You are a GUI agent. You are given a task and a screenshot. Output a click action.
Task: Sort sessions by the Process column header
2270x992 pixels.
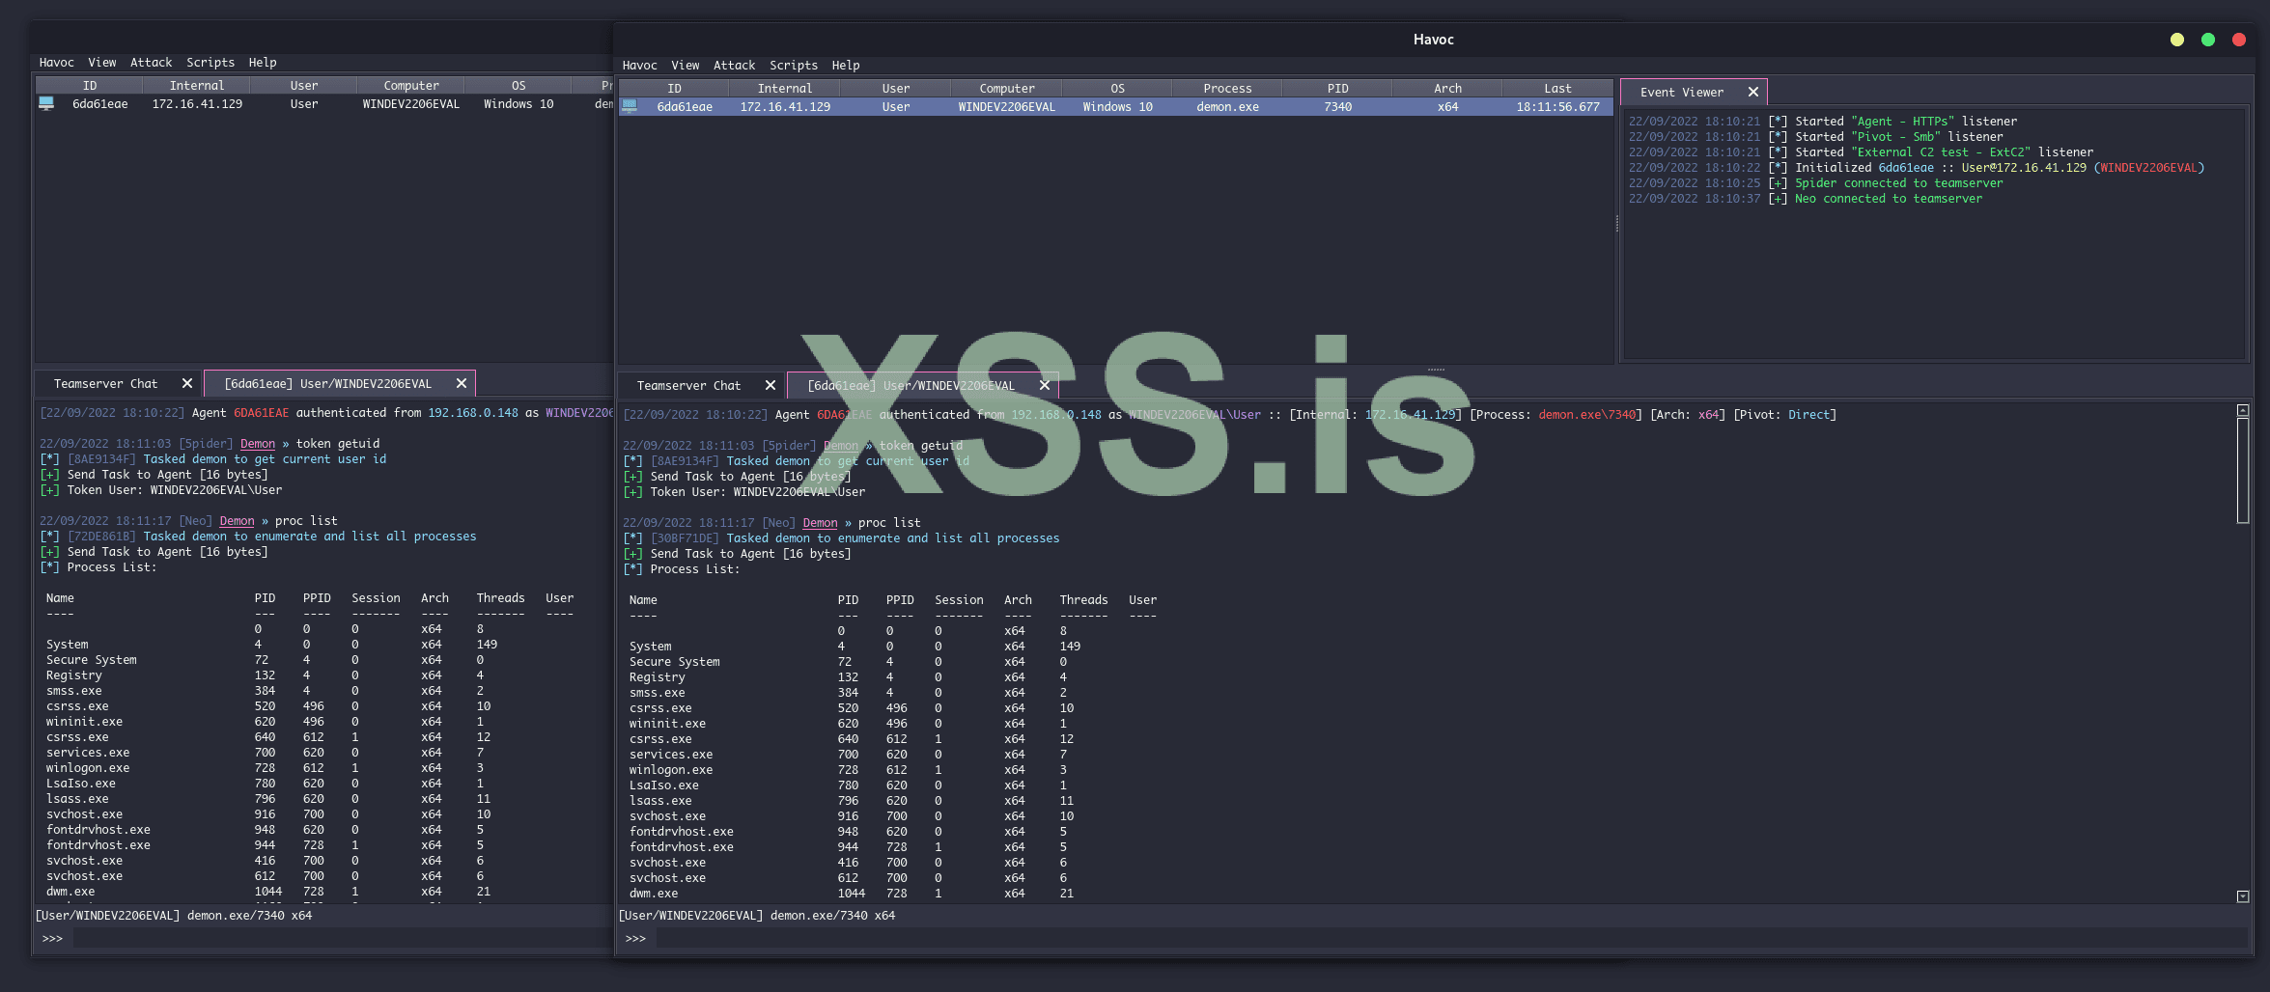pos(1227,89)
